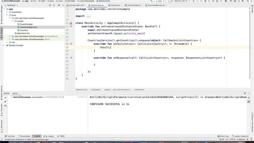The width and height of the screenshot is (254, 143).
Task: Switch to CountriesService.kt tab
Action: 156,5
